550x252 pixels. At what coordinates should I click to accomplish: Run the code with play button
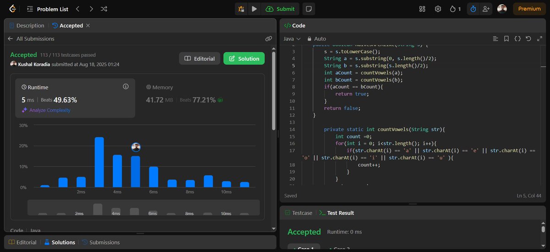pyautogui.click(x=253, y=9)
